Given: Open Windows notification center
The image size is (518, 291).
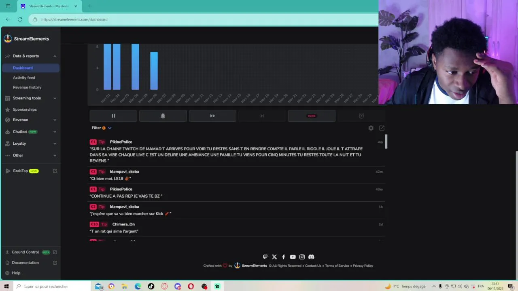Looking at the screenshot, I should coord(511,286).
